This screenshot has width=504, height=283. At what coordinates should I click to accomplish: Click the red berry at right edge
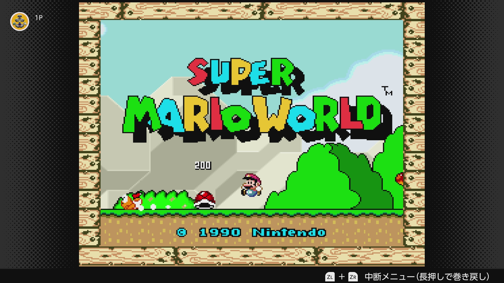coord(400,179)
